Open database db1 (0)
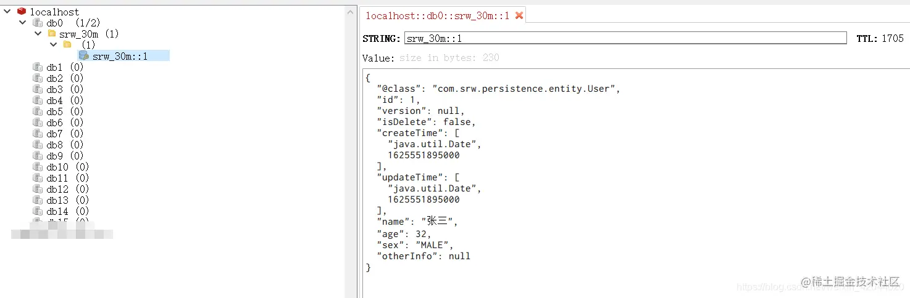Screen dimensions: 910x298 65,67
